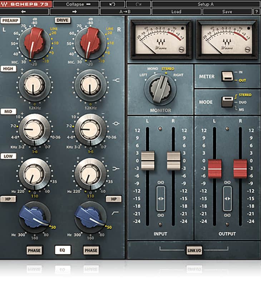The height and width of the screenshot is (286, 261).
Task: Copy settings with A→B button
Action: tap(125, 12)
